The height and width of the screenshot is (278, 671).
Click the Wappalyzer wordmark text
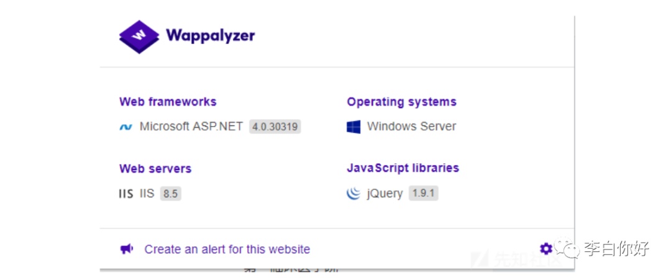[x=210, y=35]
